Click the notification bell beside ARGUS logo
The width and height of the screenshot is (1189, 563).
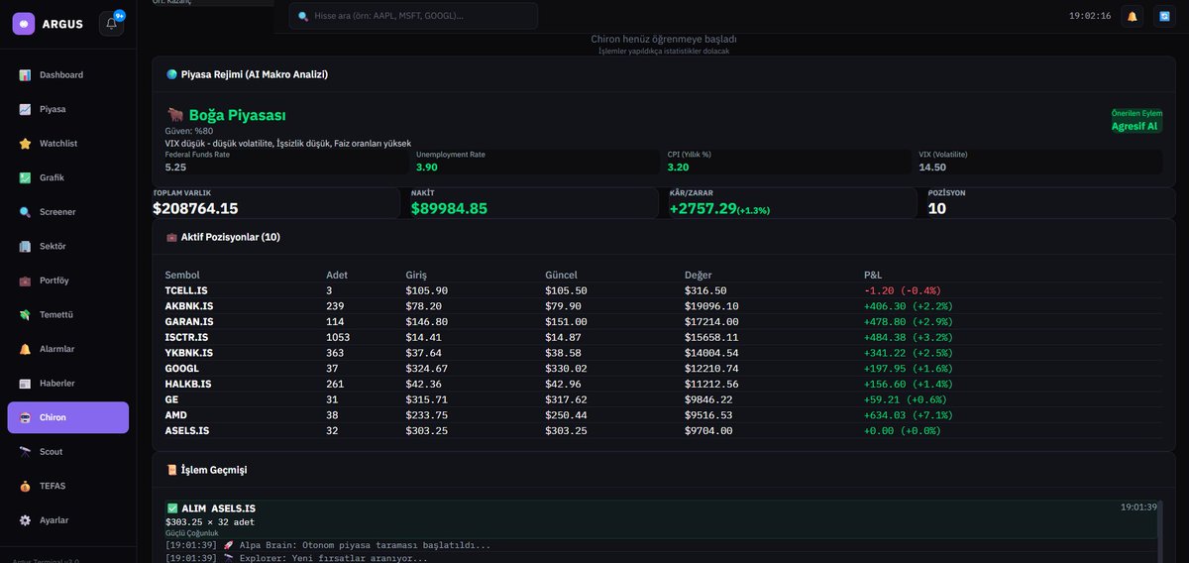[112, 24]
